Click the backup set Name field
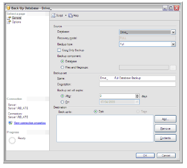 (137, 78)
